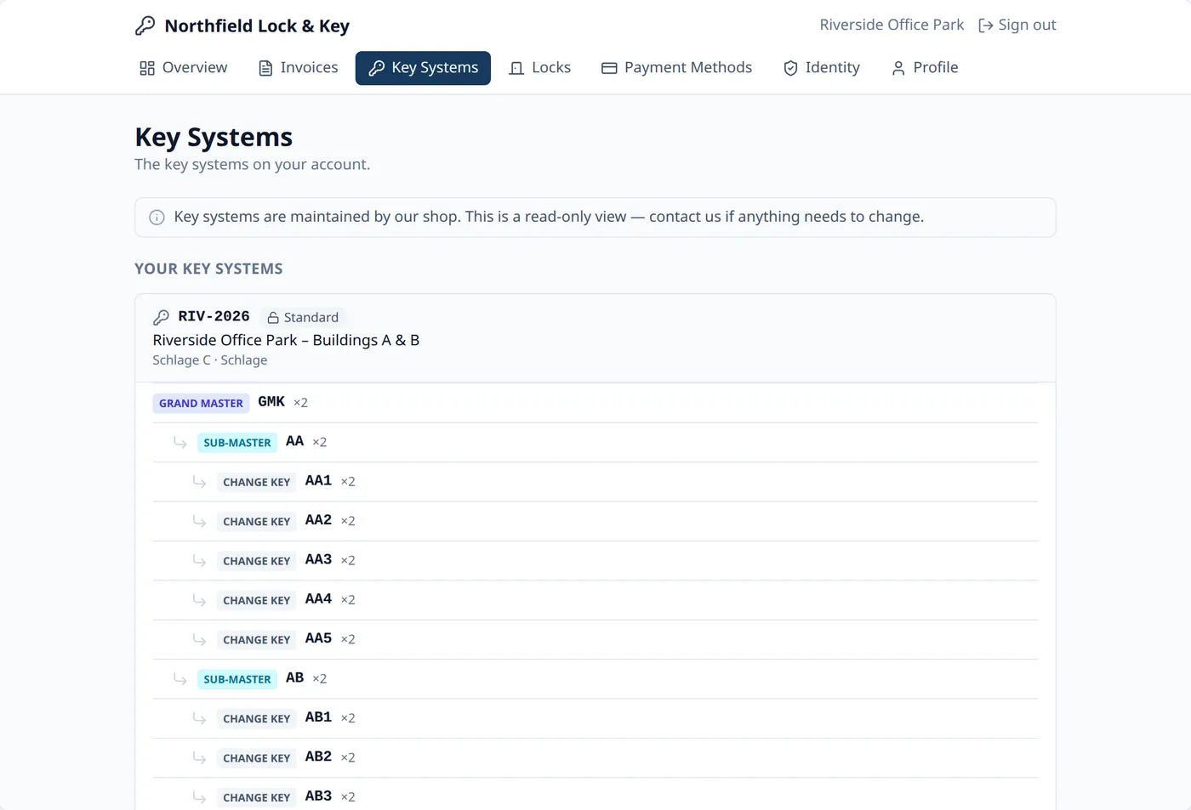This screenshot has width=1191, height=810.
Task: Select change key AB3
Action: coord(318,796)
